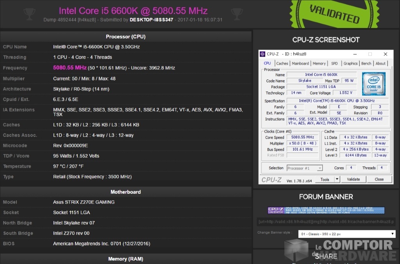Screen dimensions: 400x264
Task: Click the green VALIDATED badge
Action: tap(334, 14)
